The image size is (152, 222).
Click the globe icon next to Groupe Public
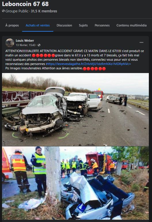(x=3, y=11)
